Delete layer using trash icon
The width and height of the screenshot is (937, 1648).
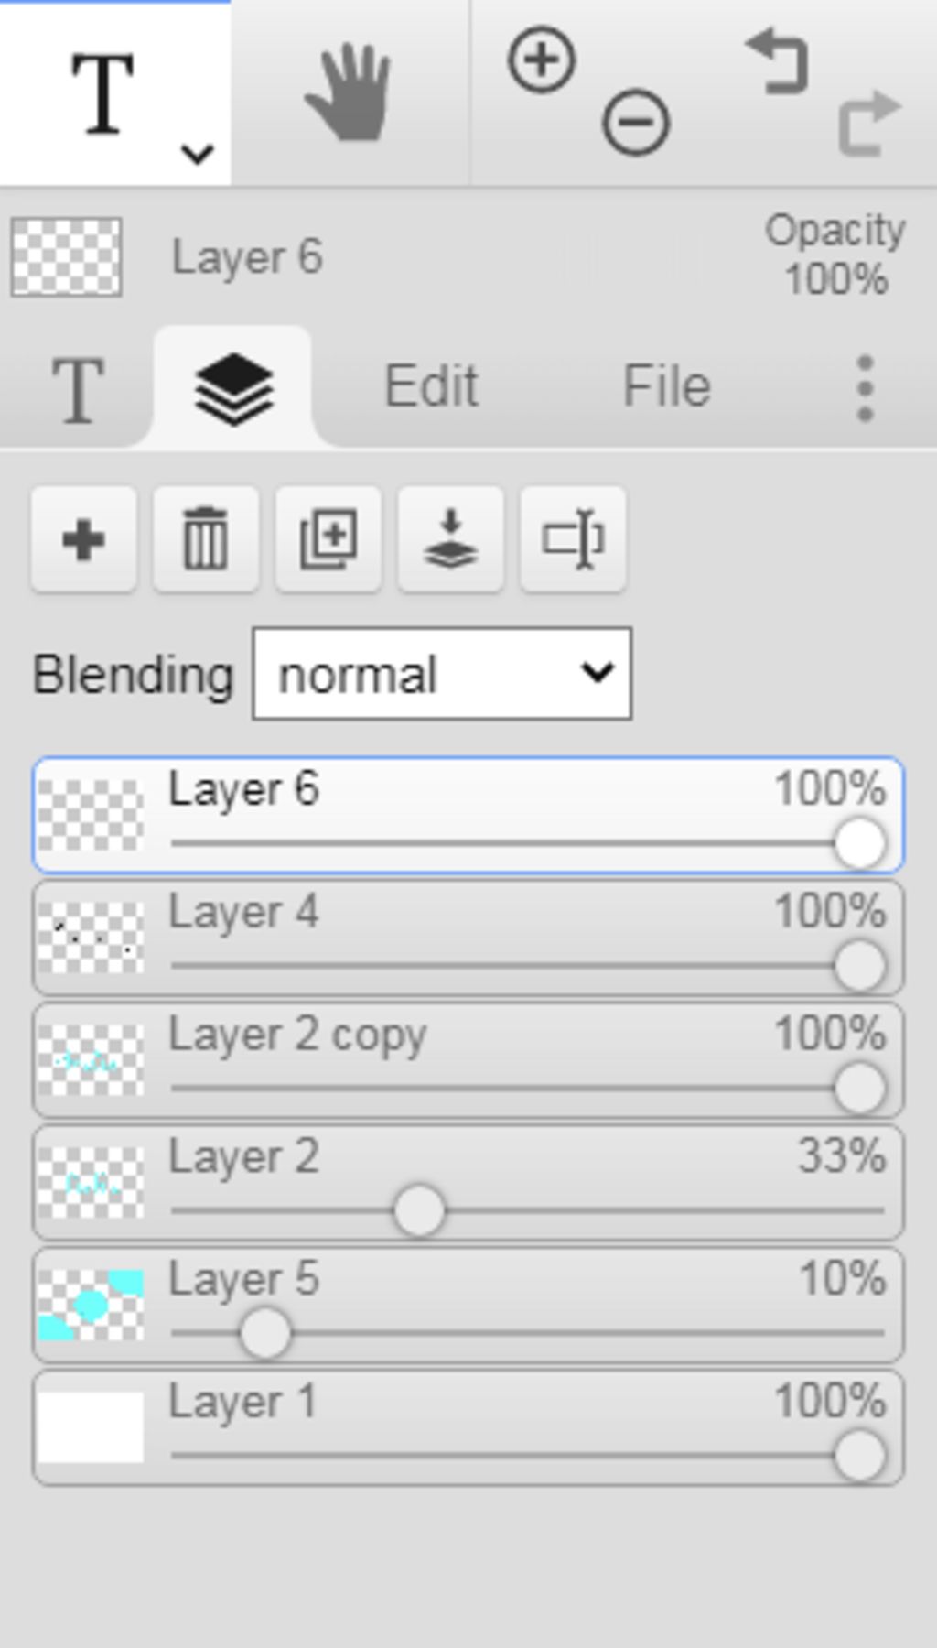pyautogui.click(x=206, y=539)
